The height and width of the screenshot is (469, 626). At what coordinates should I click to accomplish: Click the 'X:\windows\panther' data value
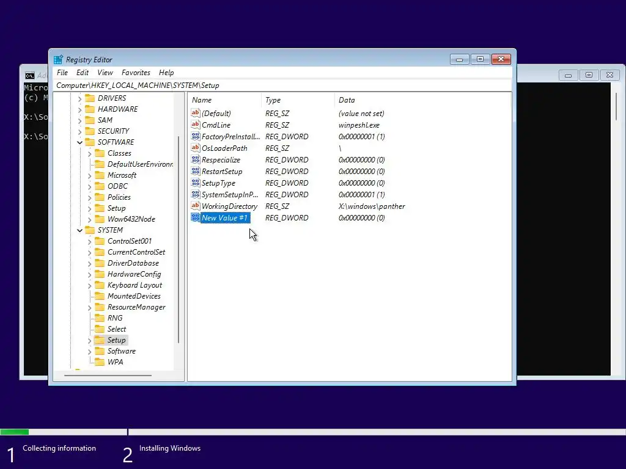[x=372, y=206]
